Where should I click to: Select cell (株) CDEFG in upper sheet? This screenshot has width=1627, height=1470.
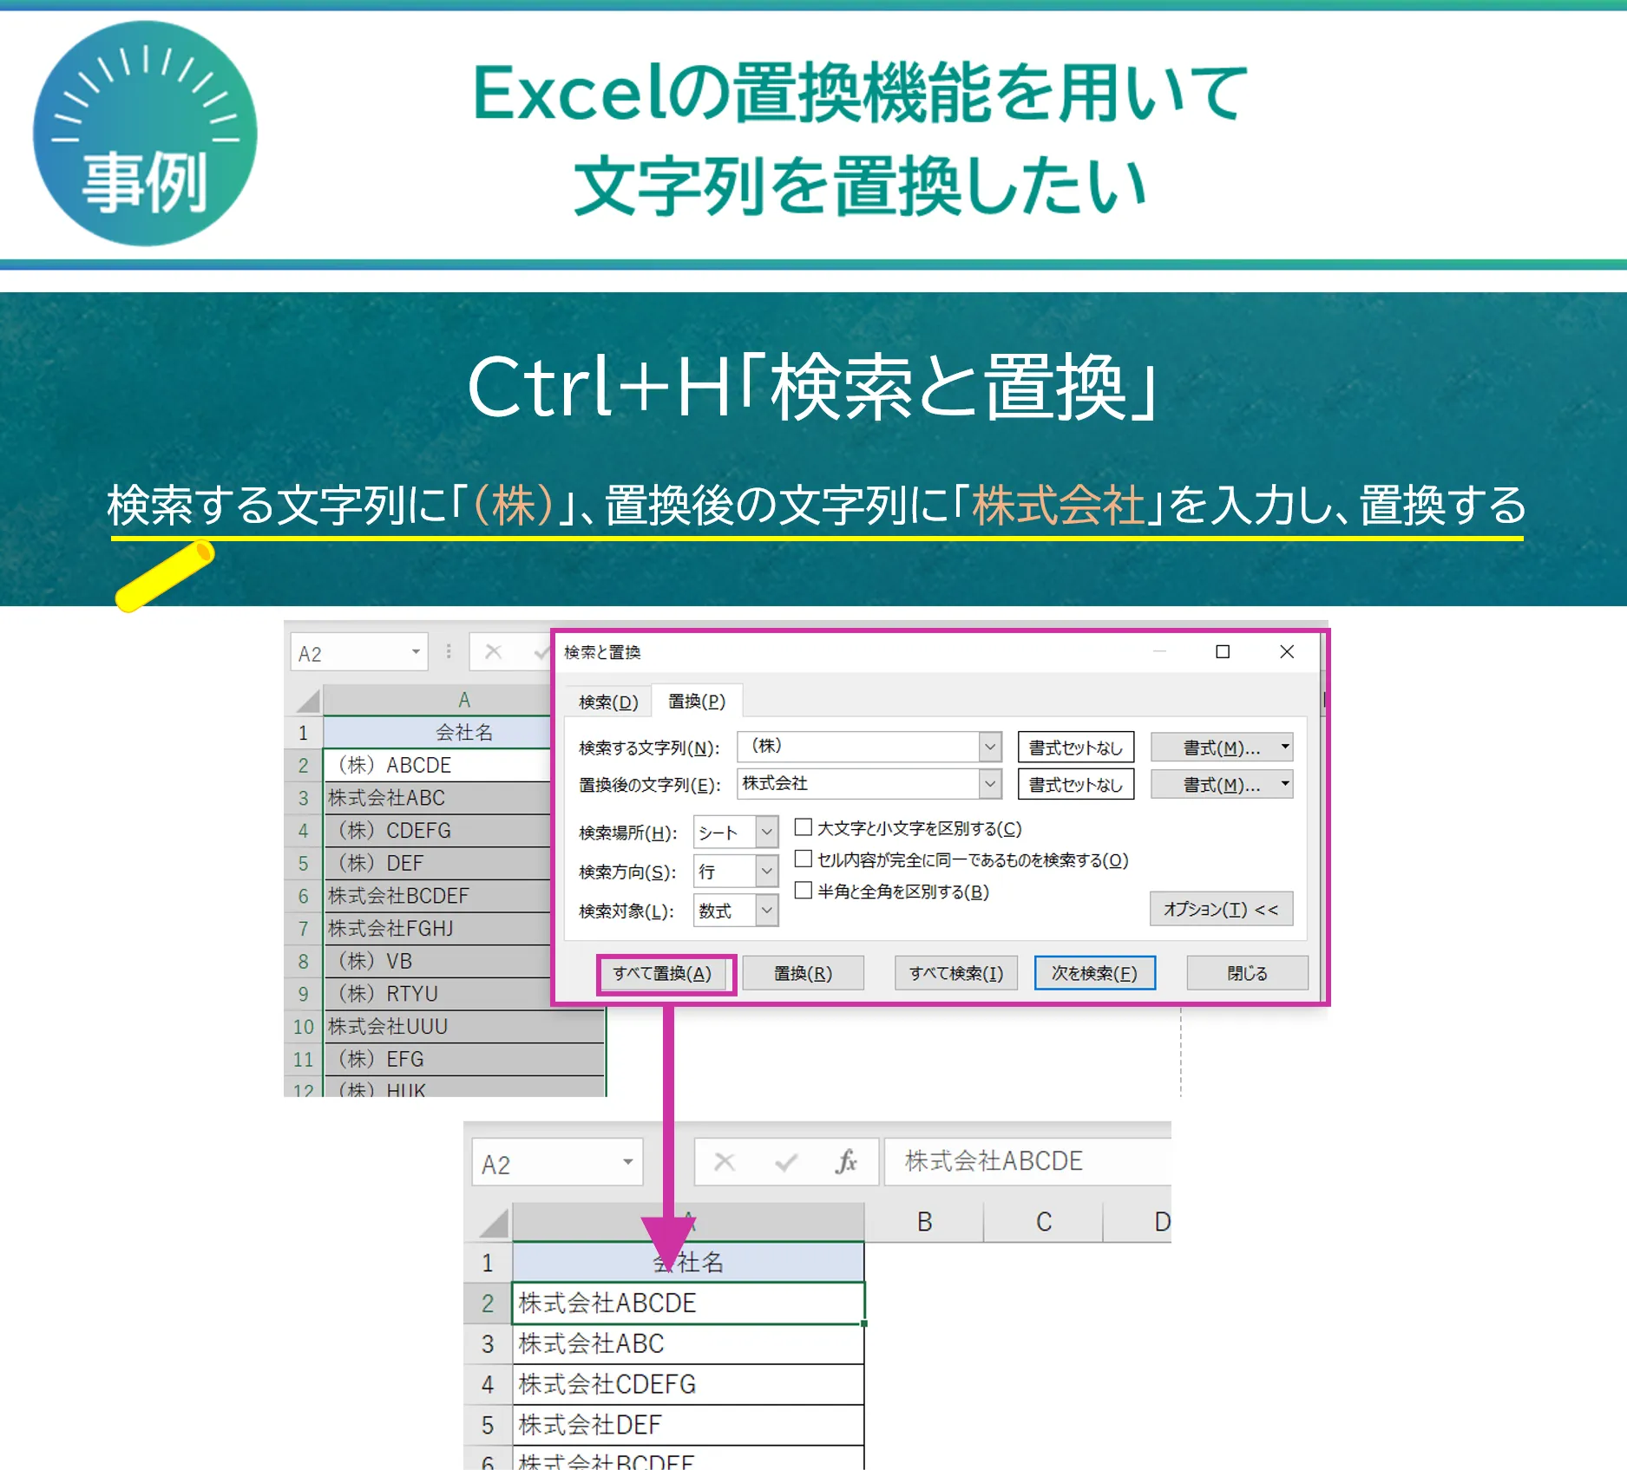point(437,830)
